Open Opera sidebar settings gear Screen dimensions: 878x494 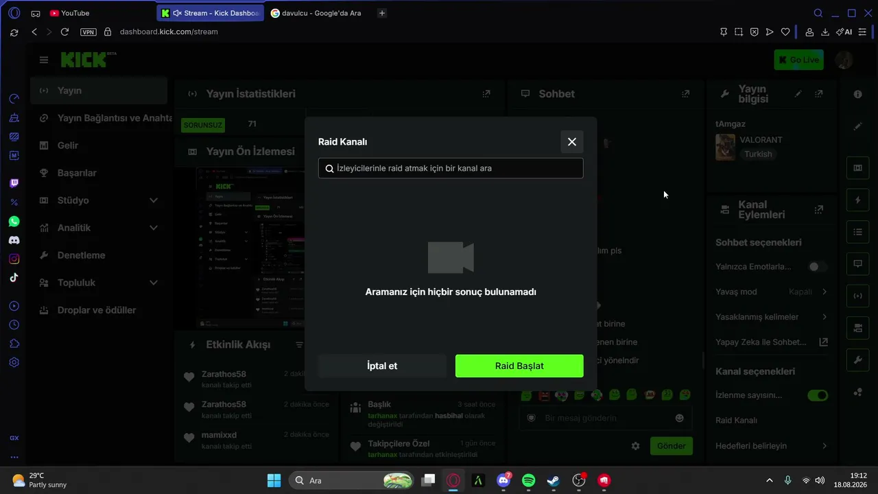pyautogui.click(x=14, y=362)
